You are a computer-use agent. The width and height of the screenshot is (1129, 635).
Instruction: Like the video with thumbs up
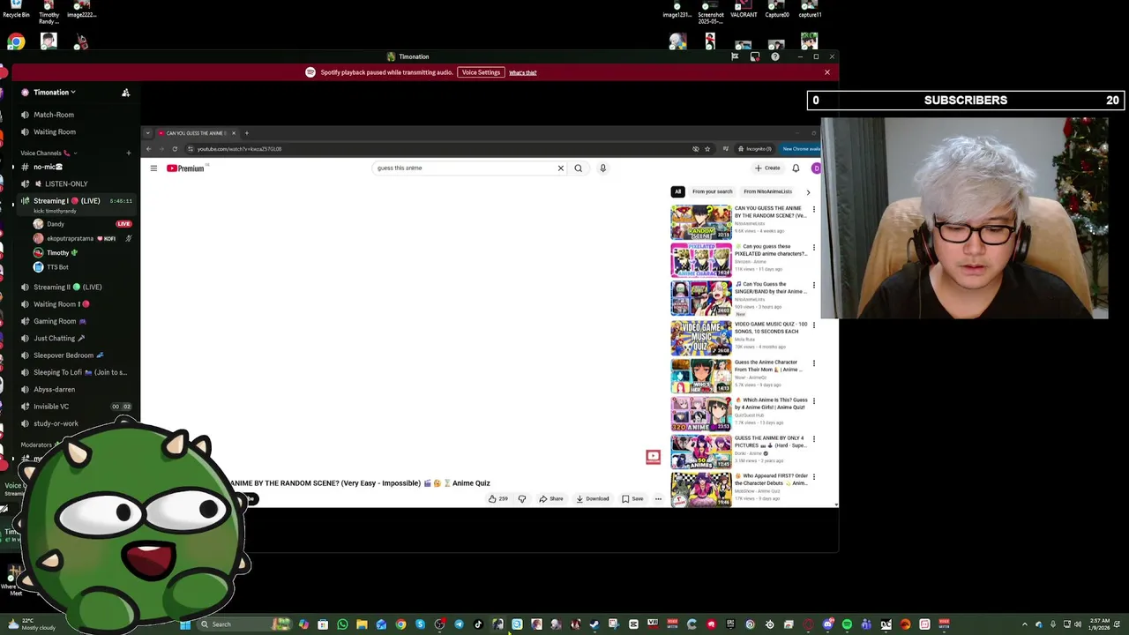(498, 499)
